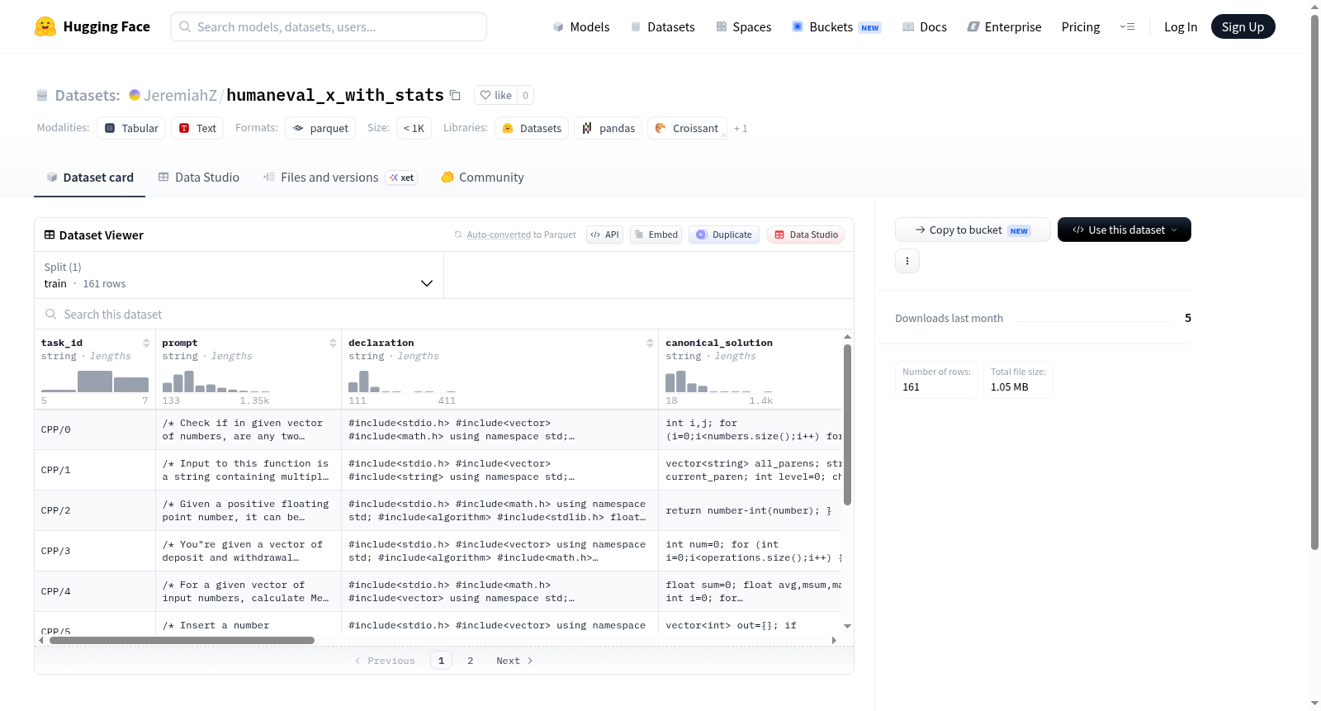Select the prompt length histogram
This screenshot has width=1321, height=711.
(x=215, y=382)
